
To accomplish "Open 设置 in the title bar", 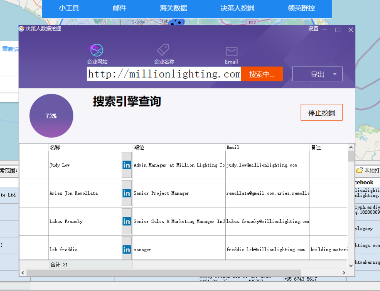I will click(313, 29).
